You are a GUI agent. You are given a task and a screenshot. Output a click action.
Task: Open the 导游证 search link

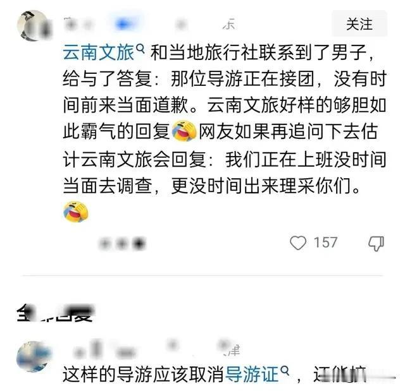tap(252, 374)
